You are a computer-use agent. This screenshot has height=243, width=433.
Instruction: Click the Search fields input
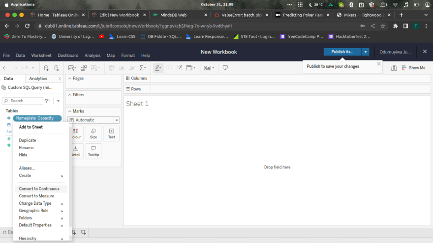pyautogui.click(x=23, y=101)
